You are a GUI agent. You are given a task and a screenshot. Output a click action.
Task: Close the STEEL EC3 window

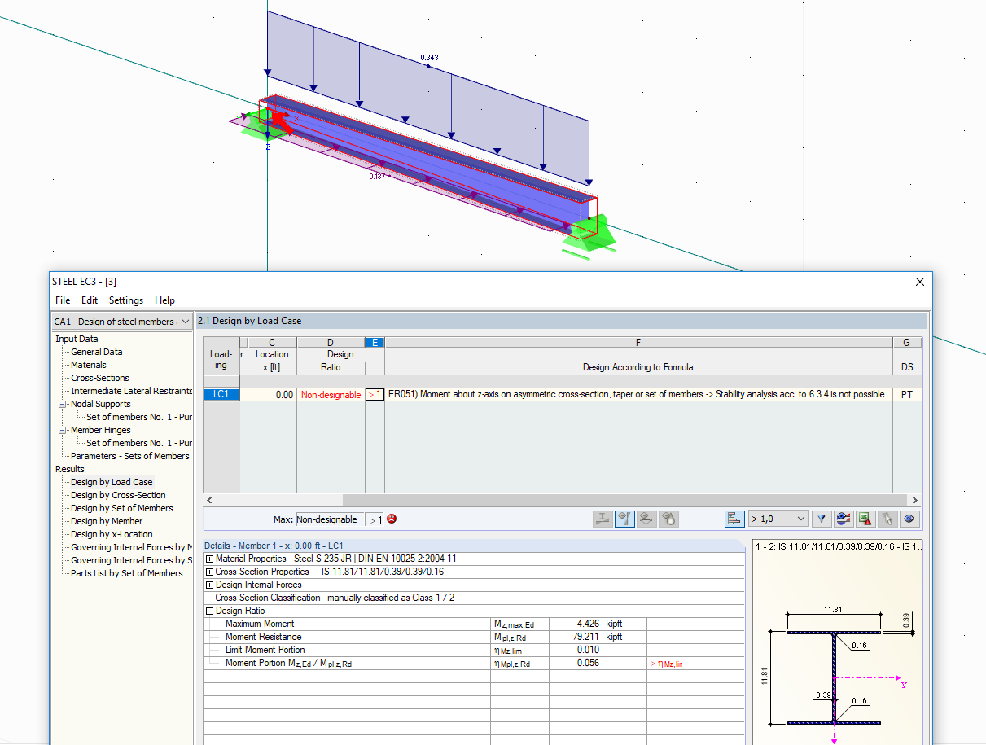tap(920, 282)
